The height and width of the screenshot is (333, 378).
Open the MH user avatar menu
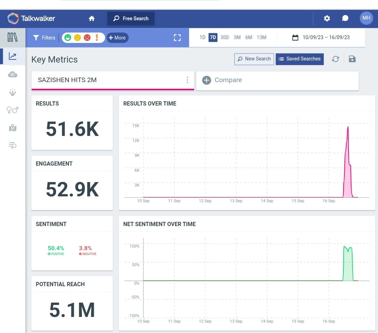(x=366, y=18)
